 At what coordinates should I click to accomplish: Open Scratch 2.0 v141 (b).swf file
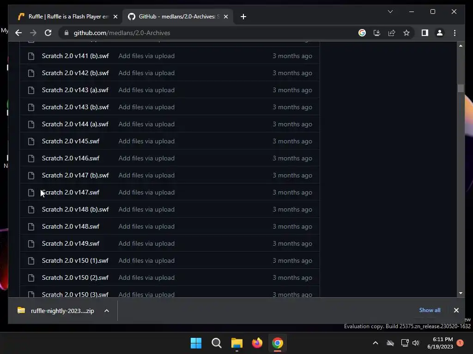pyautogui.click(x=75, y=56)
